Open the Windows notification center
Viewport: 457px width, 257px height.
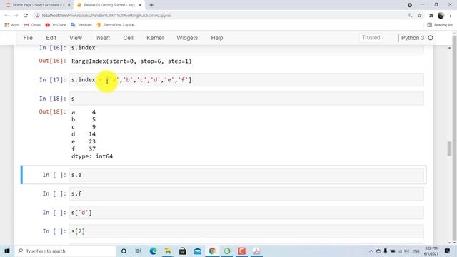click(x=448, y=251)
